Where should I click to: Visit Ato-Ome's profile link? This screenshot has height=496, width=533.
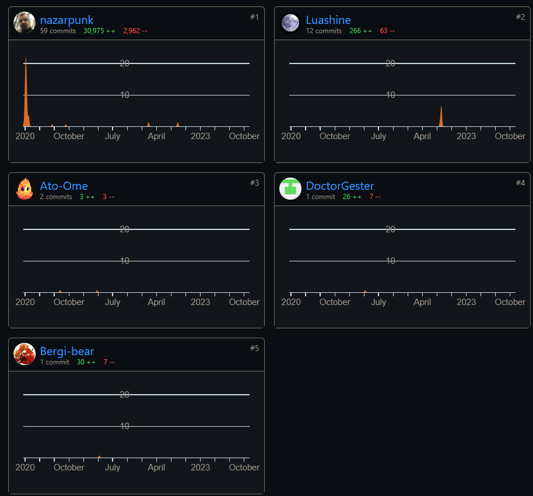[64, 186]
